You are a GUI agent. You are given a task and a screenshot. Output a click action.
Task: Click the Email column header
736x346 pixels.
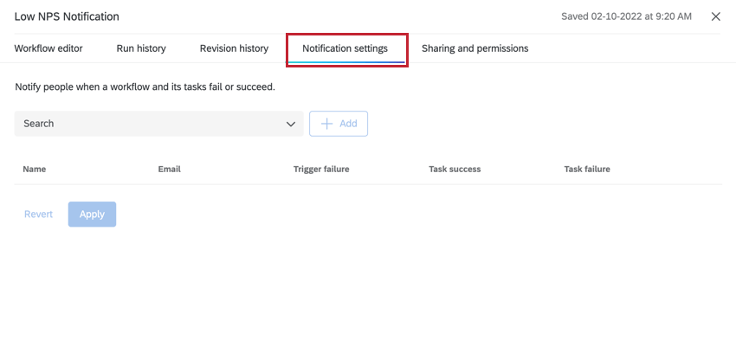169,170
